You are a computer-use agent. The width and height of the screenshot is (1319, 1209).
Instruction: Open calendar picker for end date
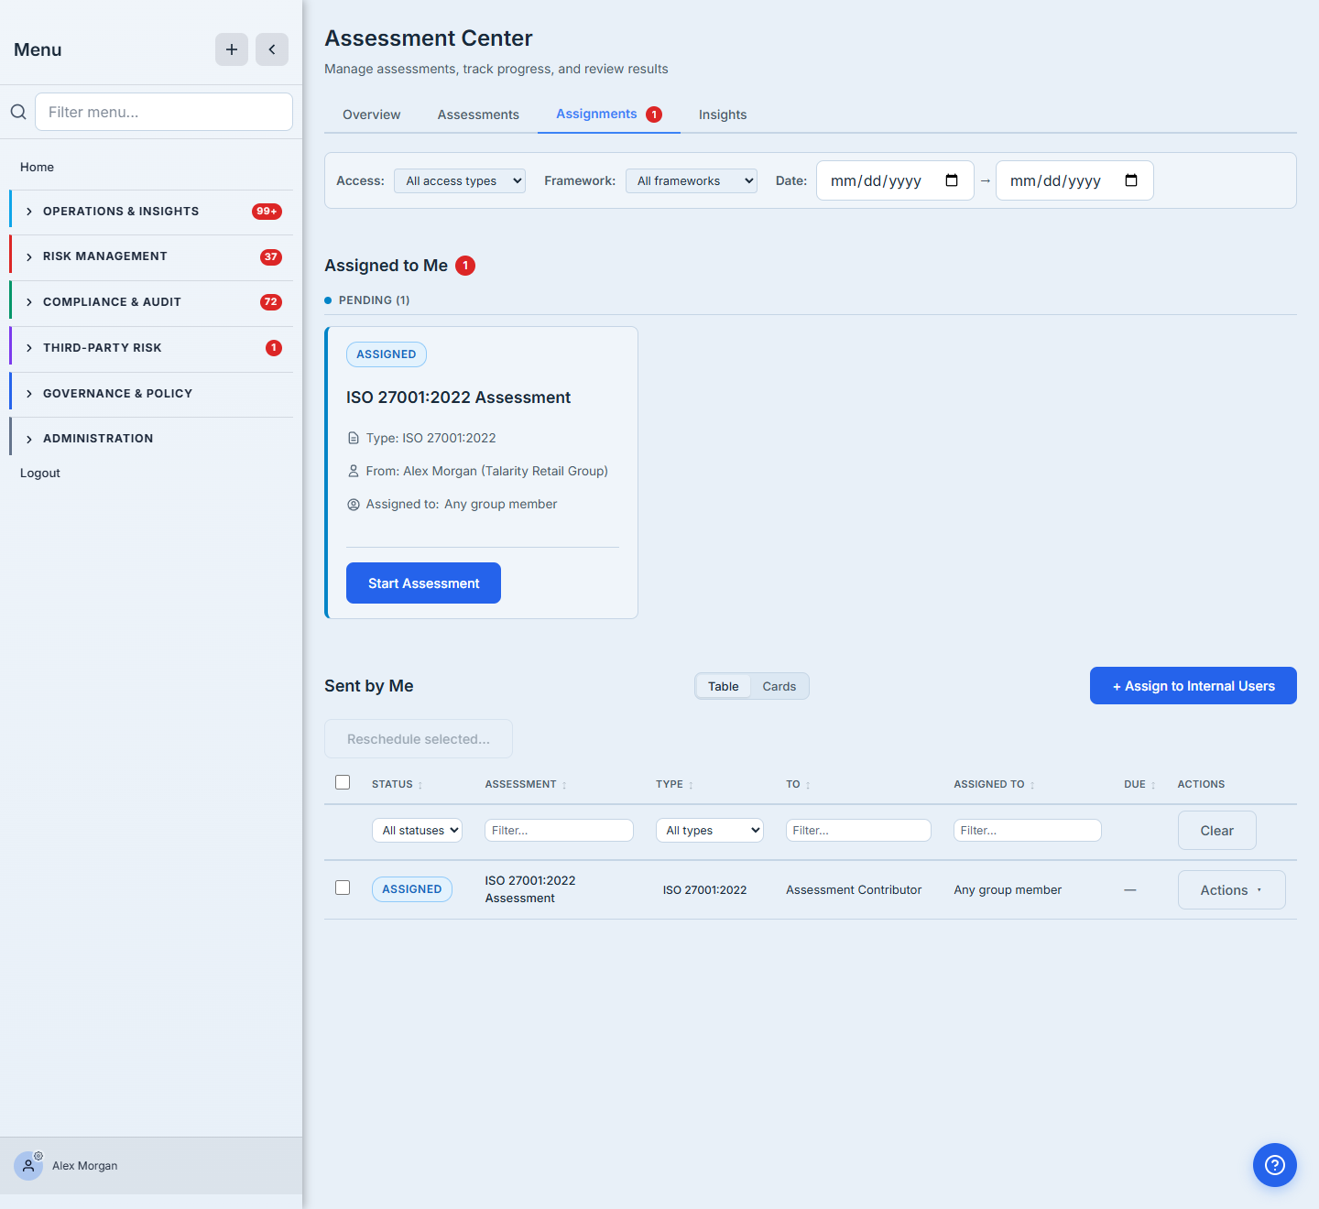click(x=1131, y=180)
